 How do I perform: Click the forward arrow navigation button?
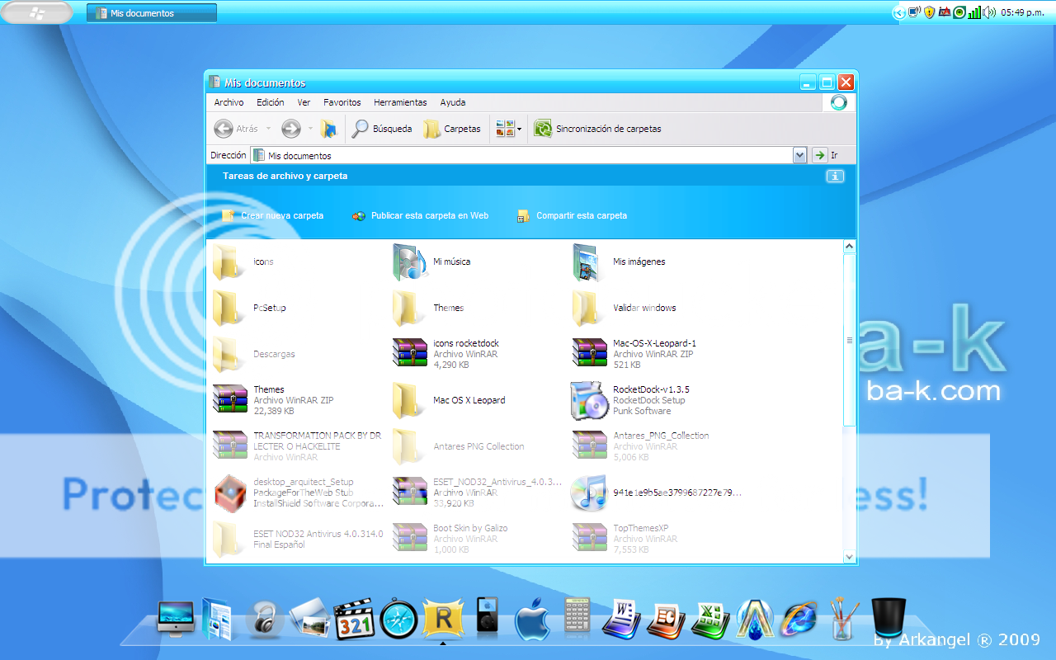(290, 129)
